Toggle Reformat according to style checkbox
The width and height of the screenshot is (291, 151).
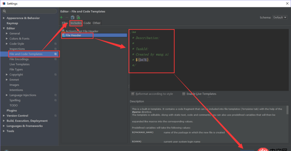point(133,94)
